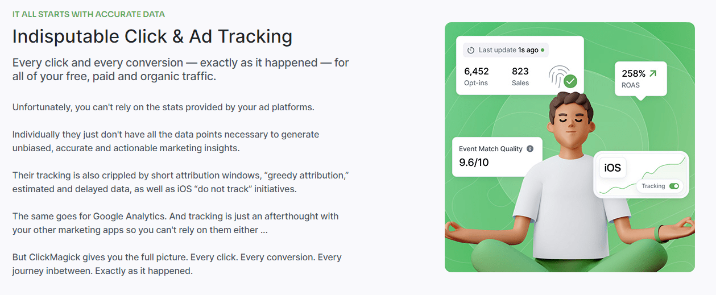Image resolution: width=716 pixels, height=295 pixels.
Task: Click the Tracking label in the iOS card
Action: 653,186
